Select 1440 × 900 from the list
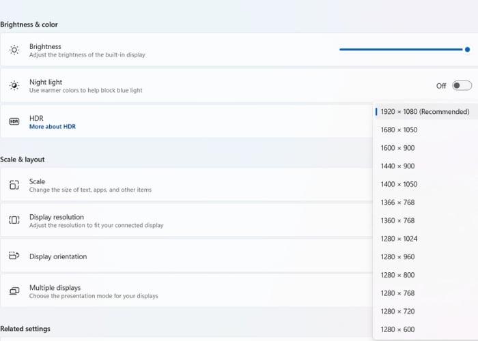Viewport: 478px width, 341px height. [397, 166]
